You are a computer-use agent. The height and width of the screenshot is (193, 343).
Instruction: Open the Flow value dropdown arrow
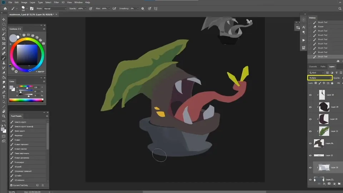[x=109, y=9]
